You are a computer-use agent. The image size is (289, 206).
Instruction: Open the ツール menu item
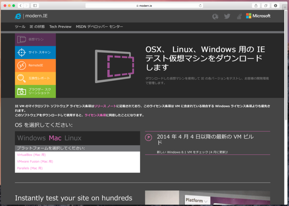click(x=20, y=27)
